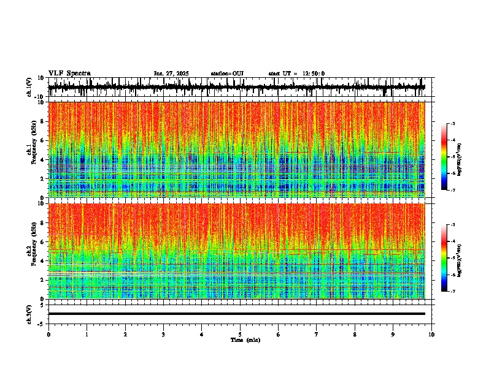486x375 pixels.
Task: Click time axis tick label "4"
Action: pyautogui.click(x=202, y=335)
